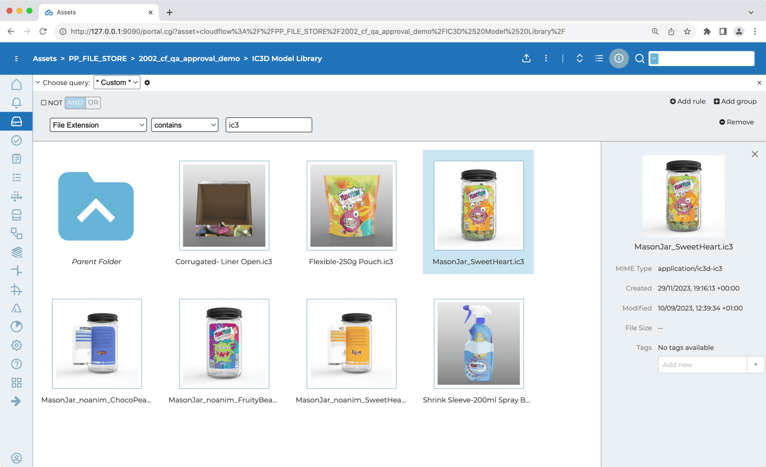Select the AND condition toggle
The image size is (766, 467).
75,102
